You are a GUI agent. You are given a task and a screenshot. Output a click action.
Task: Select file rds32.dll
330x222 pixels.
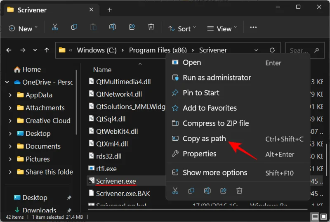[x=109, y=156]
